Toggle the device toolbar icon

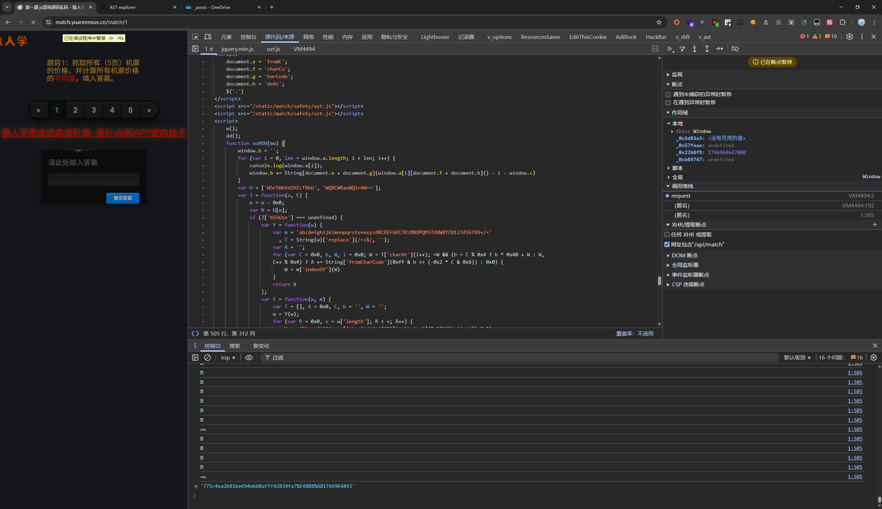(x=208, y=37)
